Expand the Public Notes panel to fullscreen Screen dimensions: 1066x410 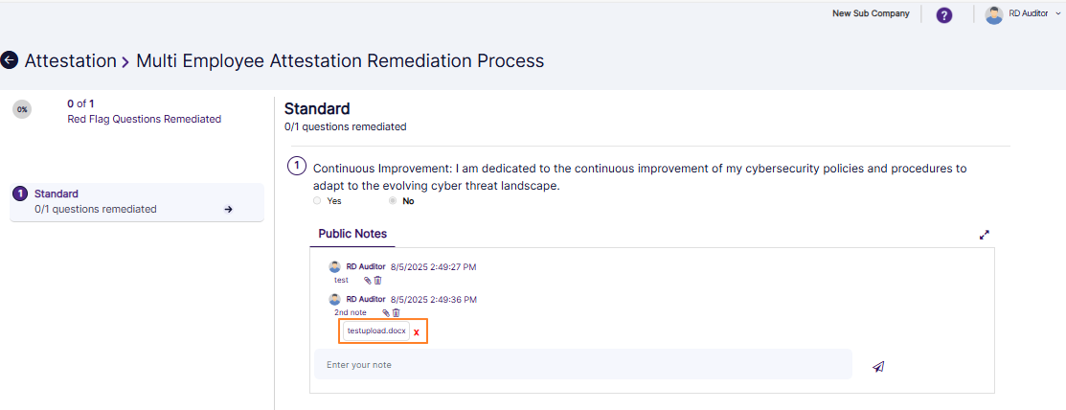pos(984,235)
